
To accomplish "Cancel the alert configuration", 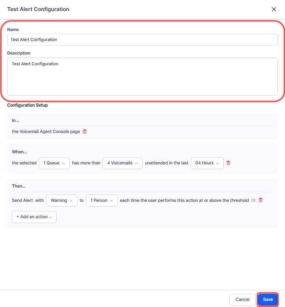I will pyautogui.click(x=242, y=300).
